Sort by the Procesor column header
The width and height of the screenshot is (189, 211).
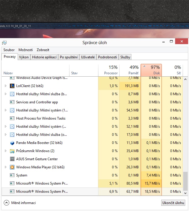click(109, 70)
